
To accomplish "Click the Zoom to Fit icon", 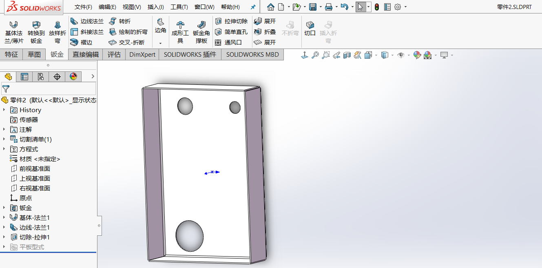I will (x=315, y=55).
